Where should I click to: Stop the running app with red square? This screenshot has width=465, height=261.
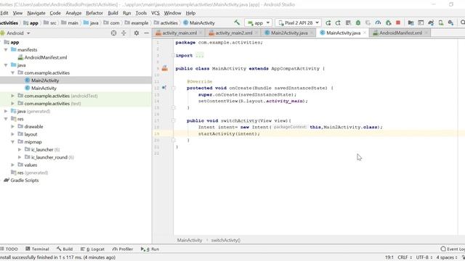(398, 22)
